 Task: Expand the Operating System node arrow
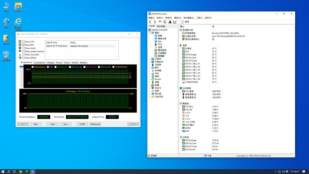(x=150, y=62)
